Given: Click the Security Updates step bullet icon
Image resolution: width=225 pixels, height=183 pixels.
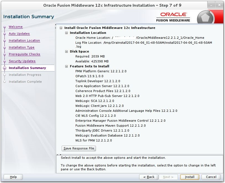Looking at the screenshot, I should click(5, 61).
